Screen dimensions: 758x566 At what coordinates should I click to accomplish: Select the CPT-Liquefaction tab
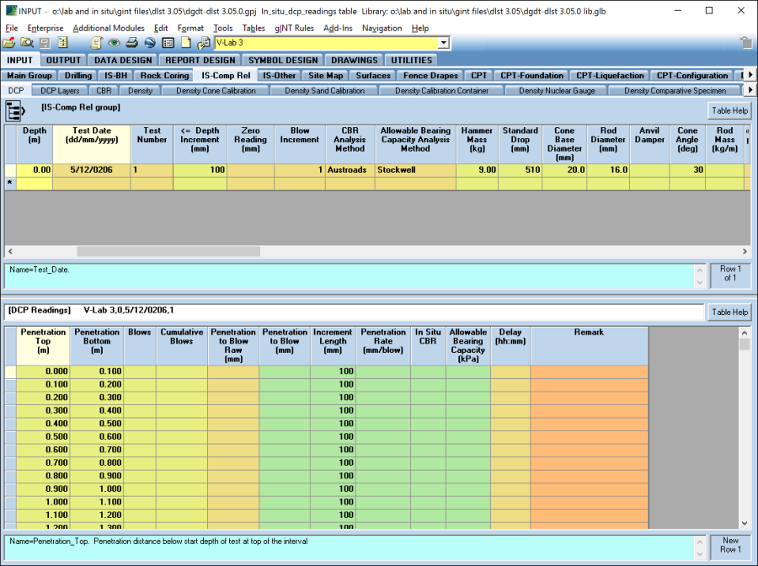pos(609,76)
